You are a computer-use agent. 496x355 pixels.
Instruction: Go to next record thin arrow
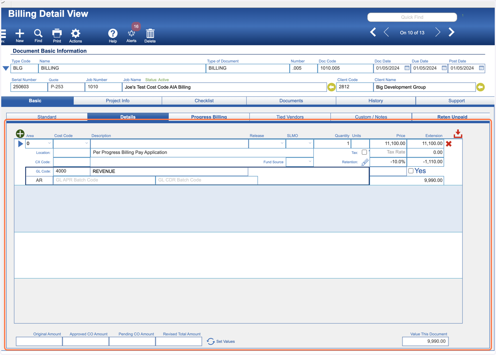pyautogui.click(x=438, y=32)
